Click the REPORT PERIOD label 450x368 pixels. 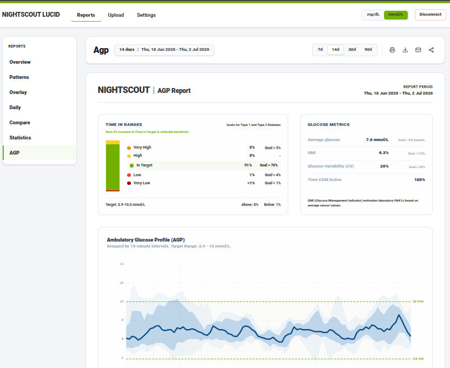tap(418, 86)
